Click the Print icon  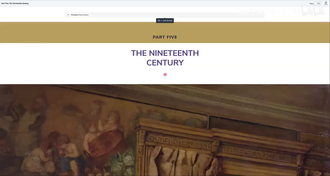[326, 2]
